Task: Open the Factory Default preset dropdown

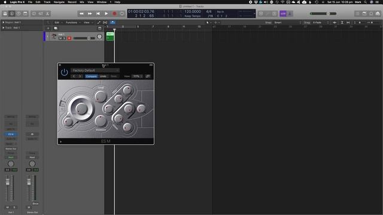Action: (95, 70)
